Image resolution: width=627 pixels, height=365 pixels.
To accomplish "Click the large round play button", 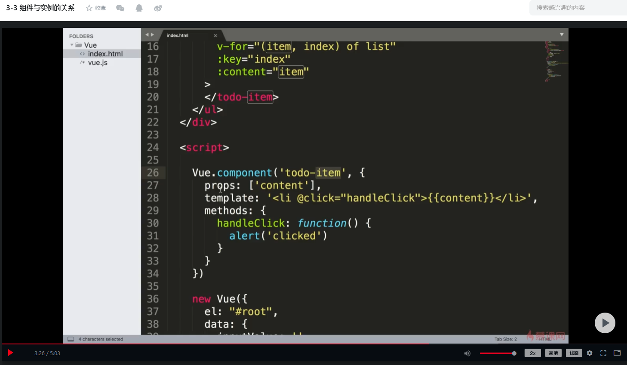I will 605,323.
